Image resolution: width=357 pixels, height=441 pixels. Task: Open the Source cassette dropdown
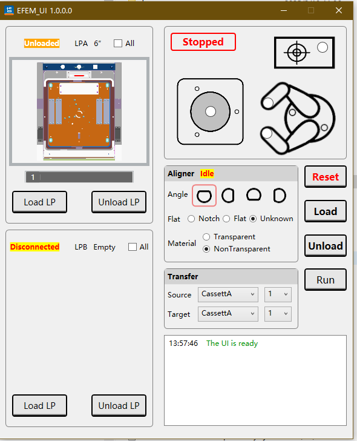click(228, 294)
